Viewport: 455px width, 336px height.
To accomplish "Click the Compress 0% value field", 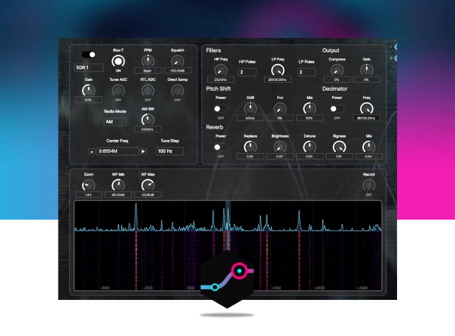I will (337, 80).
